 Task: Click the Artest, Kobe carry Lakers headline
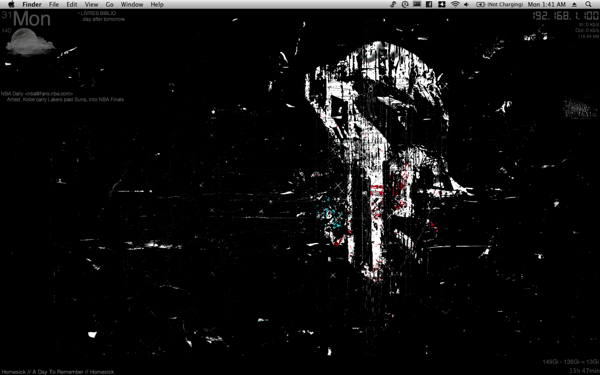click(65, 100)
